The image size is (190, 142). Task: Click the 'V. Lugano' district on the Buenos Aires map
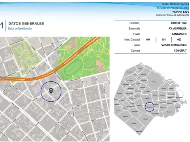coord(133,123)
